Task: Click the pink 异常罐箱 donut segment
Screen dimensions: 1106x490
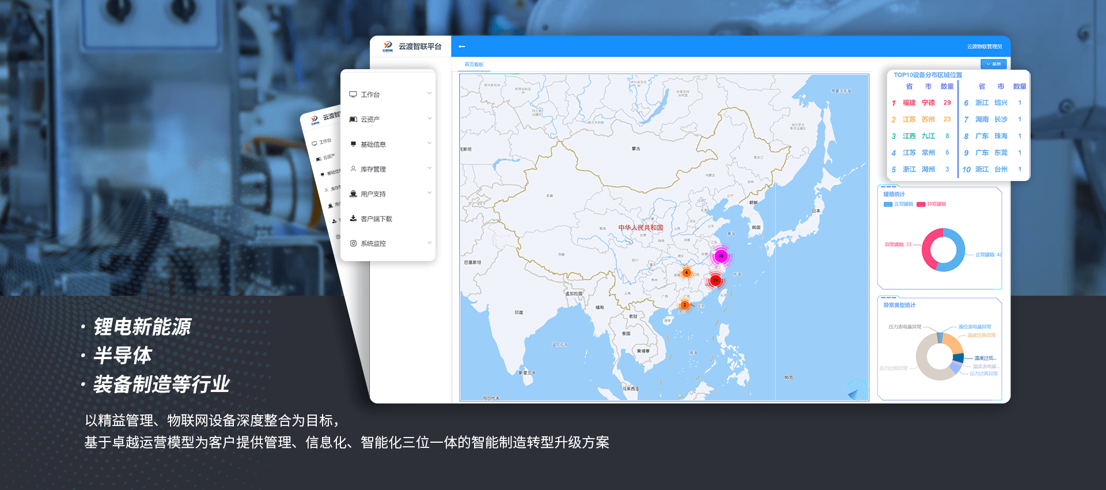Action: coord(927,254)
